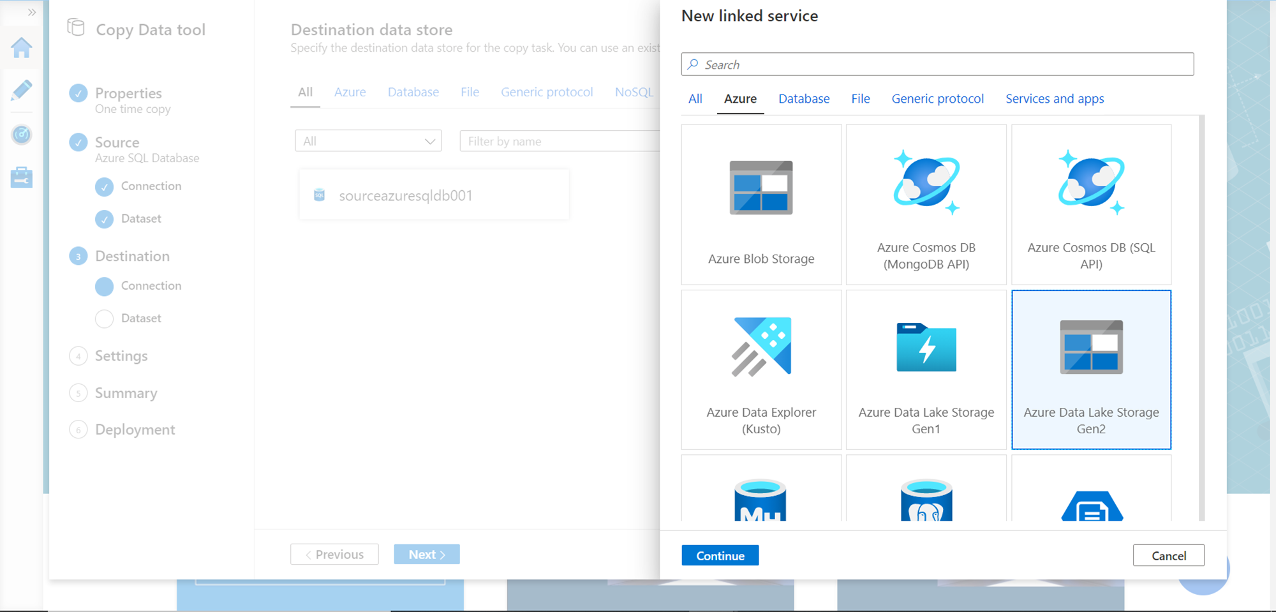Switch to Azure tab in linked service panel
Viewport: 1276px width, 612px height.
[x=740, y=99]
